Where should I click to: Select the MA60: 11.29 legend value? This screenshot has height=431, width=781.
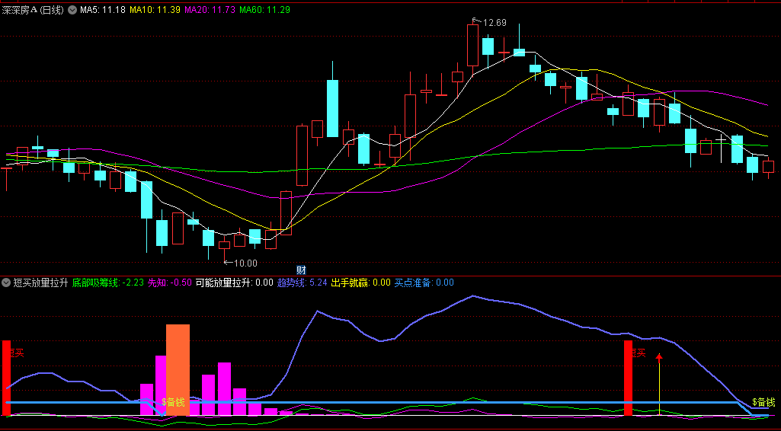pos(264,9)
